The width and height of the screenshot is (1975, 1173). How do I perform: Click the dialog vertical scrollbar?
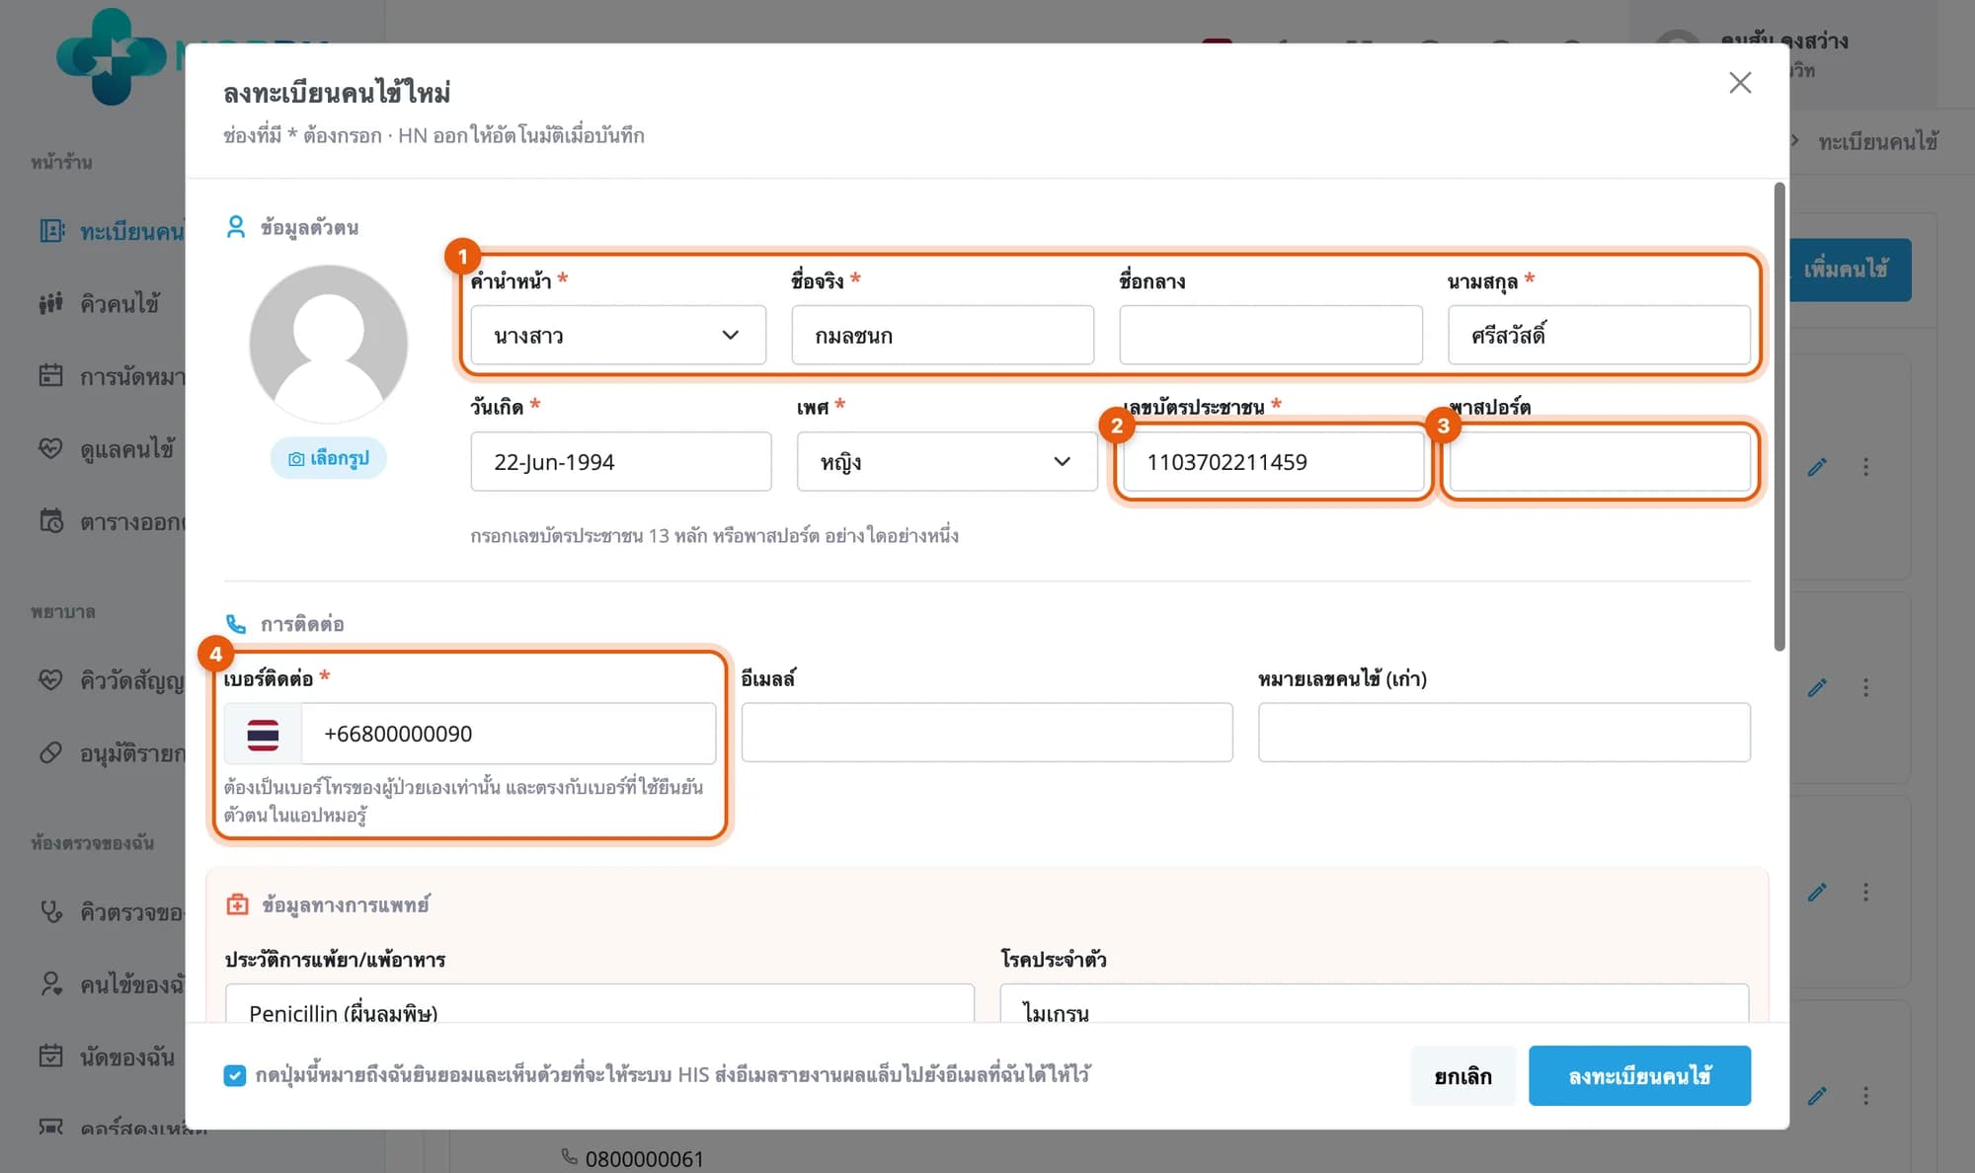click(x=1779, y=417)
